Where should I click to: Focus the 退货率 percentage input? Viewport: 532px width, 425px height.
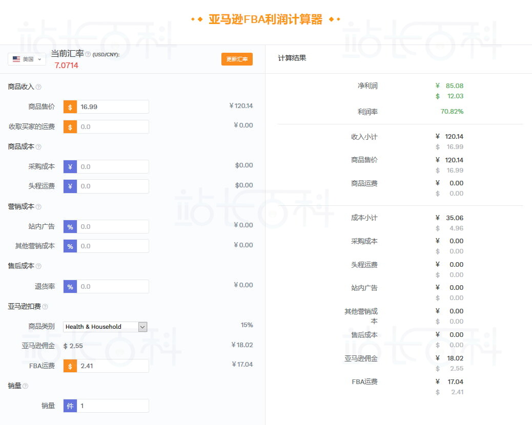click(x=113, y=287)
